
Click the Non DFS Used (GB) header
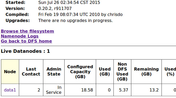(x=122, y=72)
